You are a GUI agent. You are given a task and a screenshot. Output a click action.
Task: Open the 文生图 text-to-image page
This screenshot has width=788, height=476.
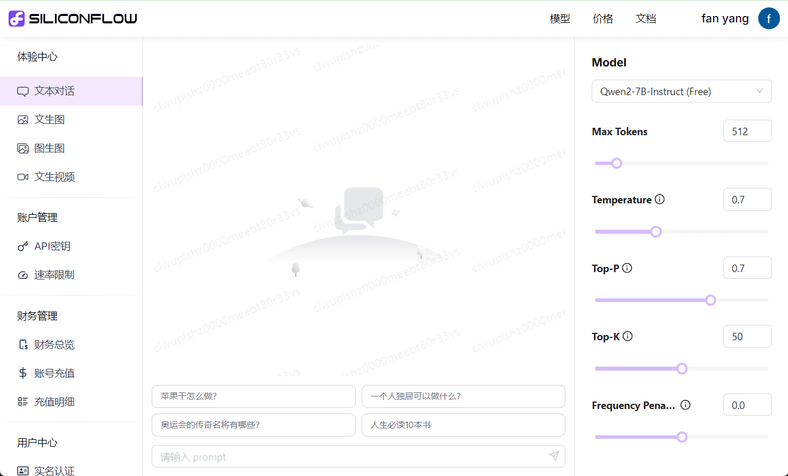tap(49, 120)
